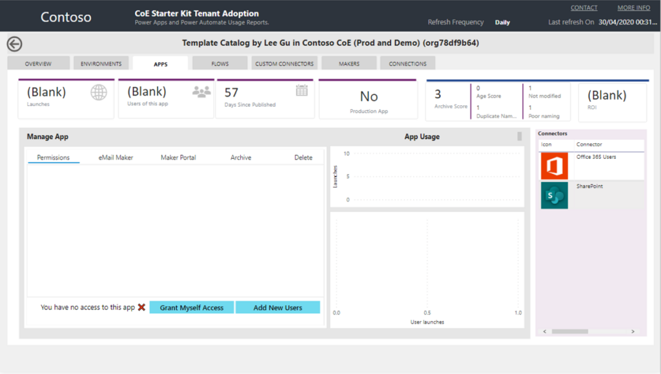Select the ENVIRONMENTS tab

[101, 63]
